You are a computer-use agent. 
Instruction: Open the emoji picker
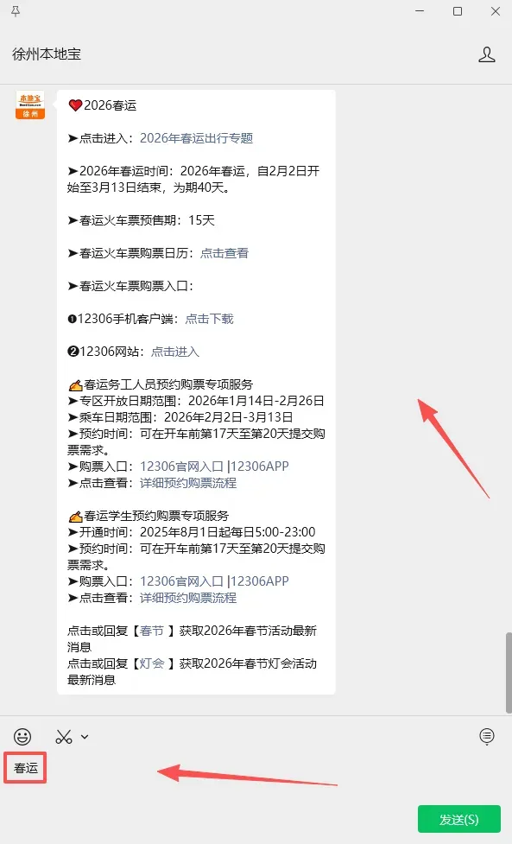22,736
